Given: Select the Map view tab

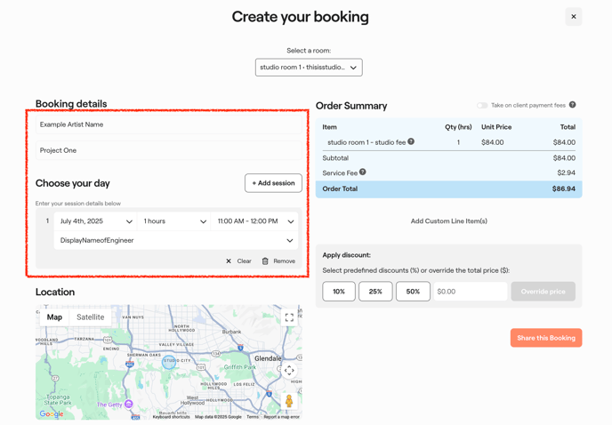Looking at the screenshot, I should pos(54,317).
